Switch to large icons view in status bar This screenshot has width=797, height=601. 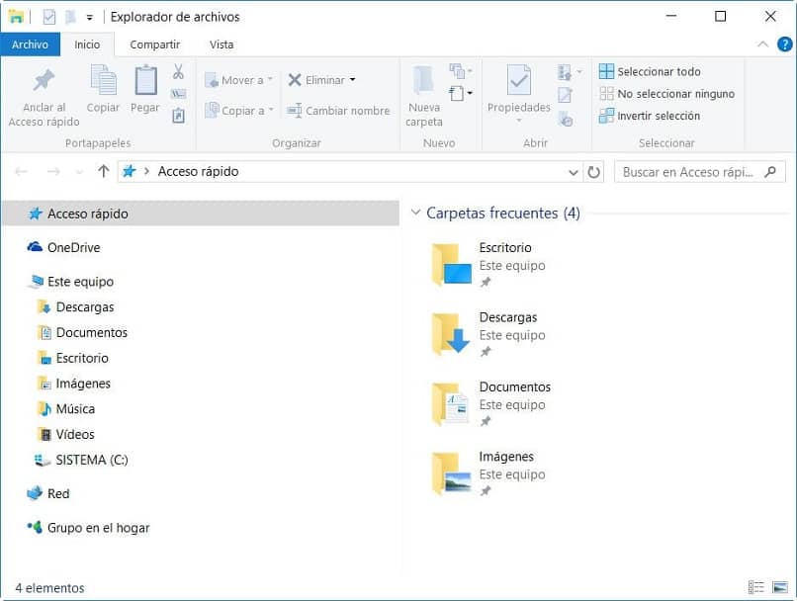click(x=780, y=587)
